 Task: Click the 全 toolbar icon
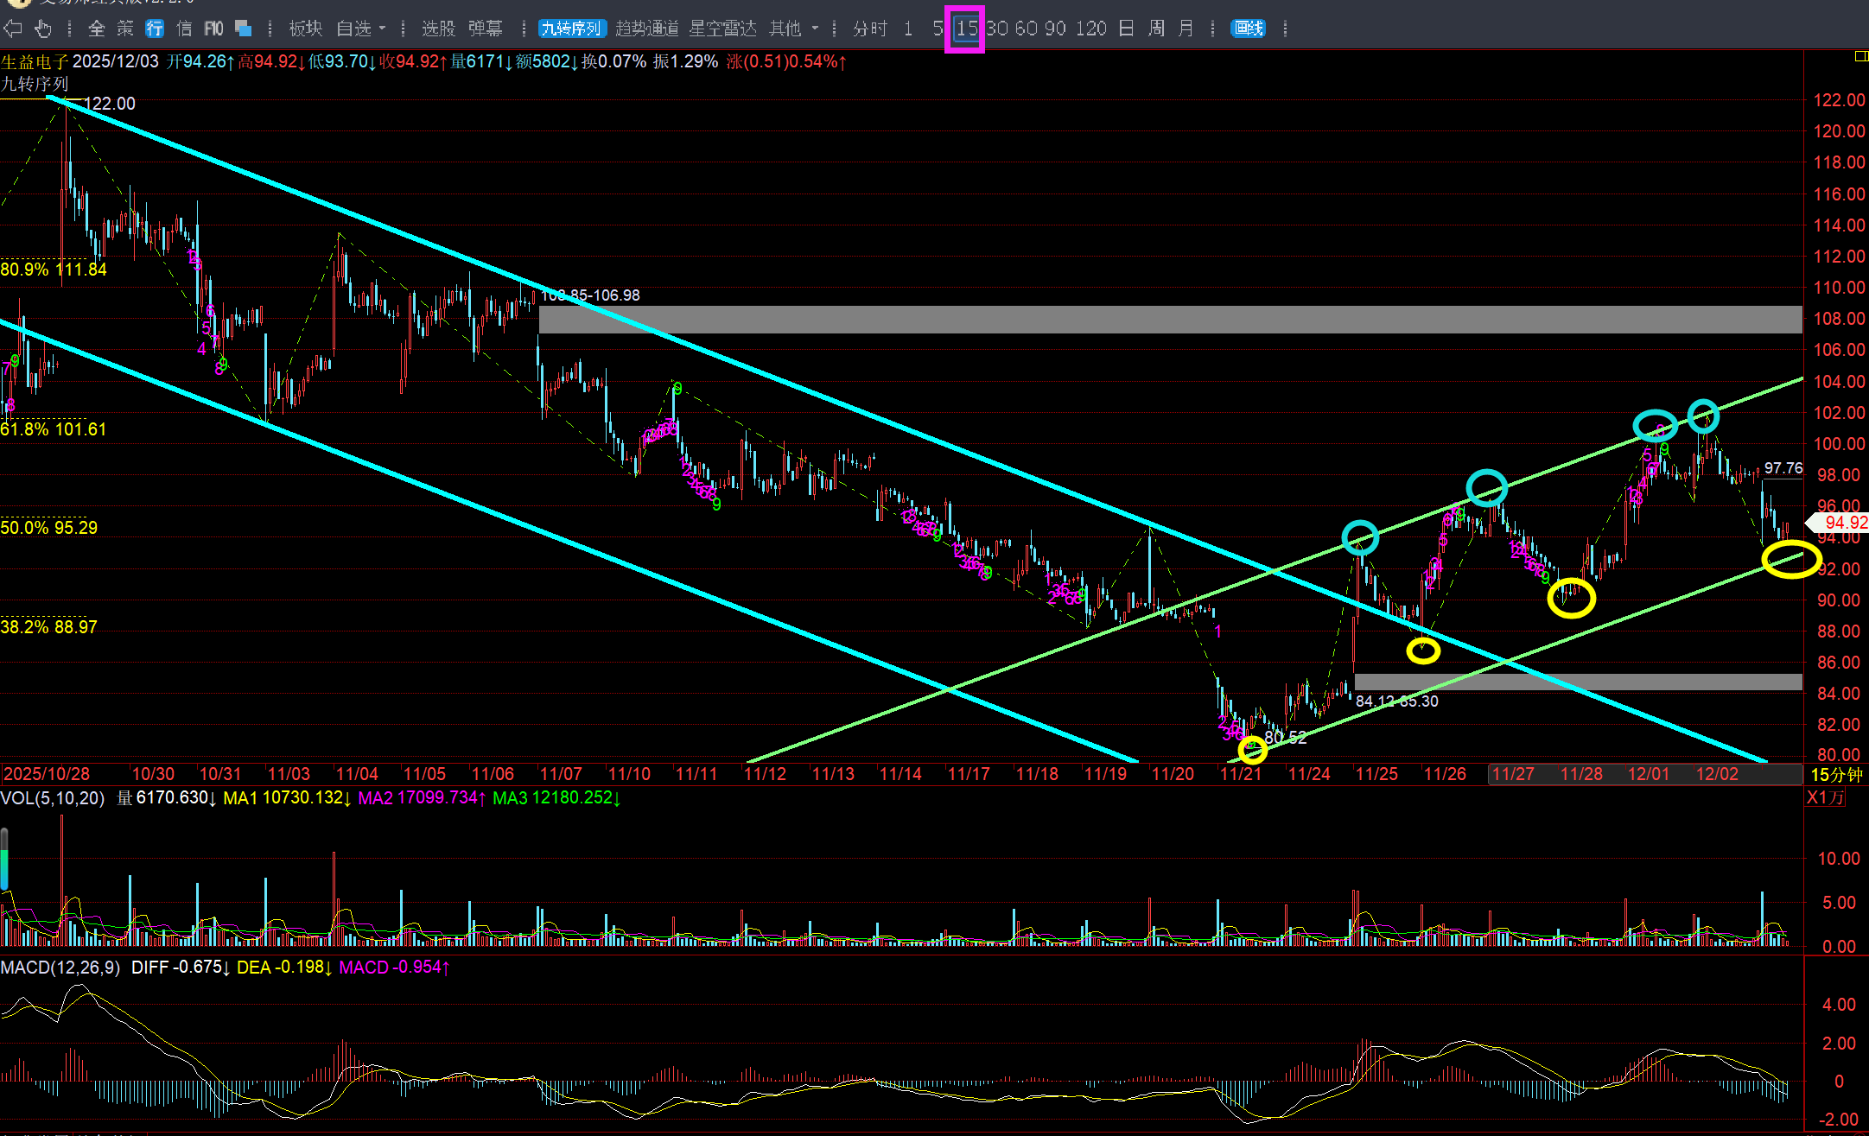(x=96, y=29)
